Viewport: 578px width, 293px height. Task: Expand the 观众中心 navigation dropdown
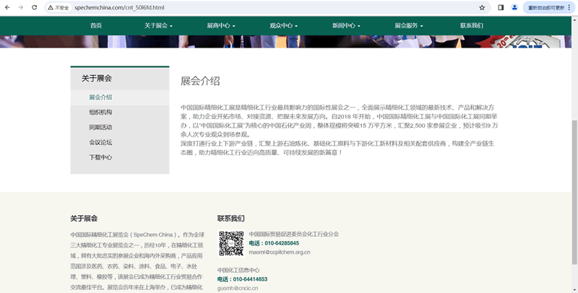pos(284,25)
